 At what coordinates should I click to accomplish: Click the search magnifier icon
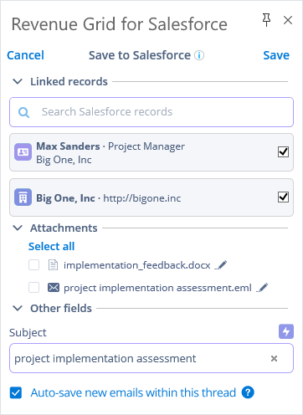pos(23,112)
